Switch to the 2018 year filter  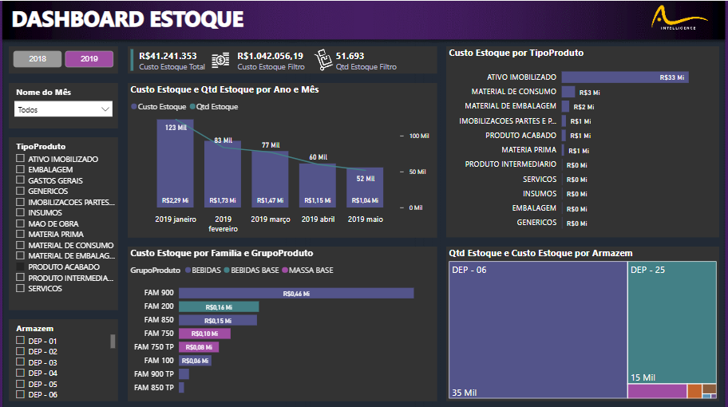coord(38,59)
